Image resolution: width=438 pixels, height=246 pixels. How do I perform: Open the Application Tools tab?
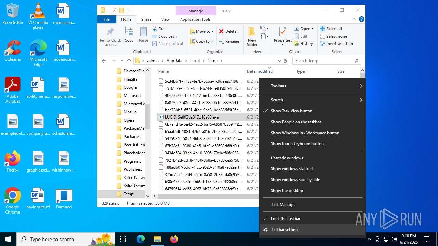pos(195,19)
